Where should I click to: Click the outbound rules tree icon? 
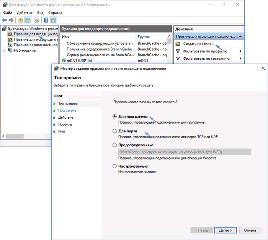[10, 39]
